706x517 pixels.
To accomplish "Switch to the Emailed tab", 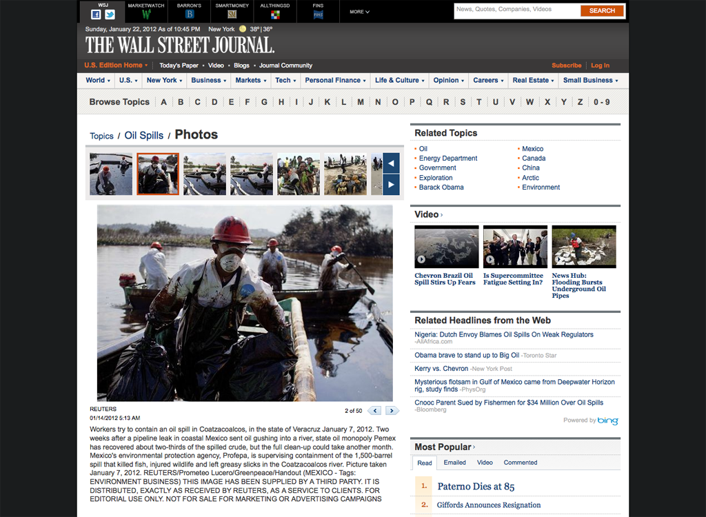I will click(x=455, y=463).
